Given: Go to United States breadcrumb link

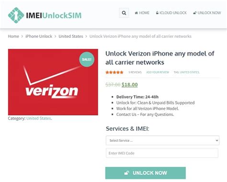Looking at the screenshot, I should point(71,36).
